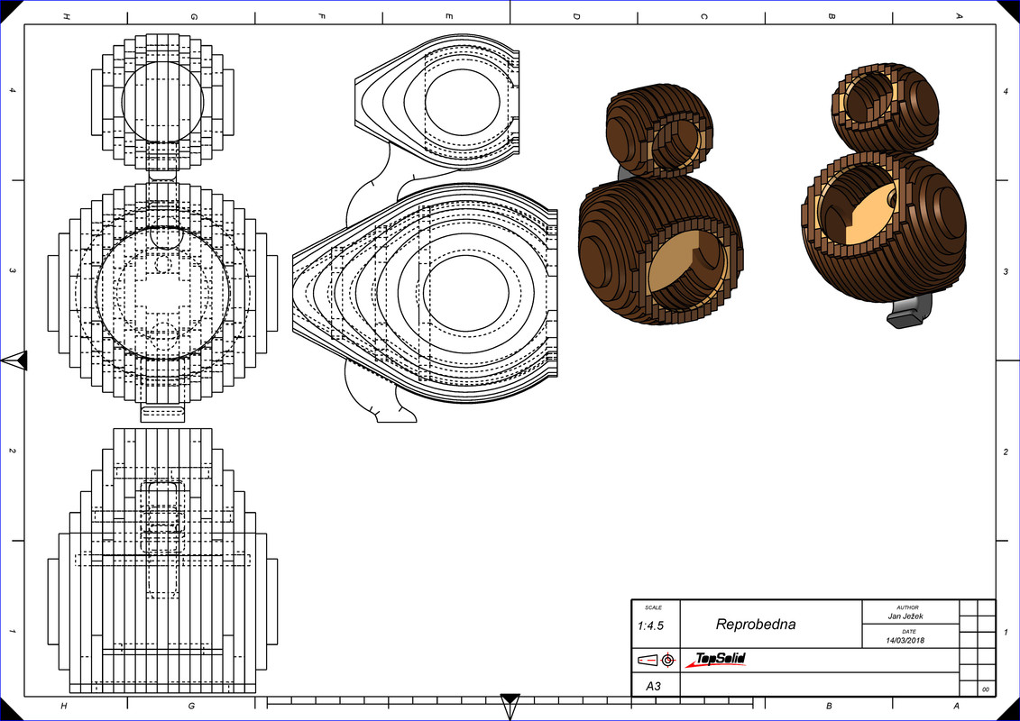
Task: Click the bottom border centering arrow marker
Action: tap(510, 707)
